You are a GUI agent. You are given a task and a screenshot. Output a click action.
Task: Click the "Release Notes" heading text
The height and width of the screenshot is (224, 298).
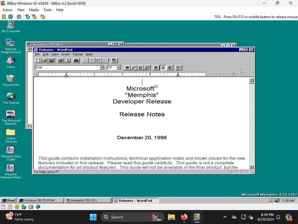[142, 114]
